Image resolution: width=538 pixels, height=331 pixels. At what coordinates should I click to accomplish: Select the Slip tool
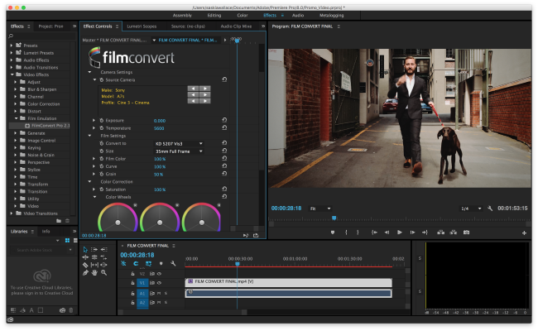click(x=94, y=265)
